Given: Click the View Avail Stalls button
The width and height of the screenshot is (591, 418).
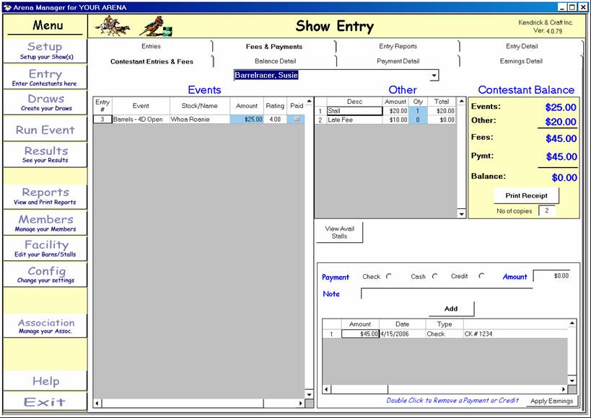Looking at the screenshot, I should [339, 232].
